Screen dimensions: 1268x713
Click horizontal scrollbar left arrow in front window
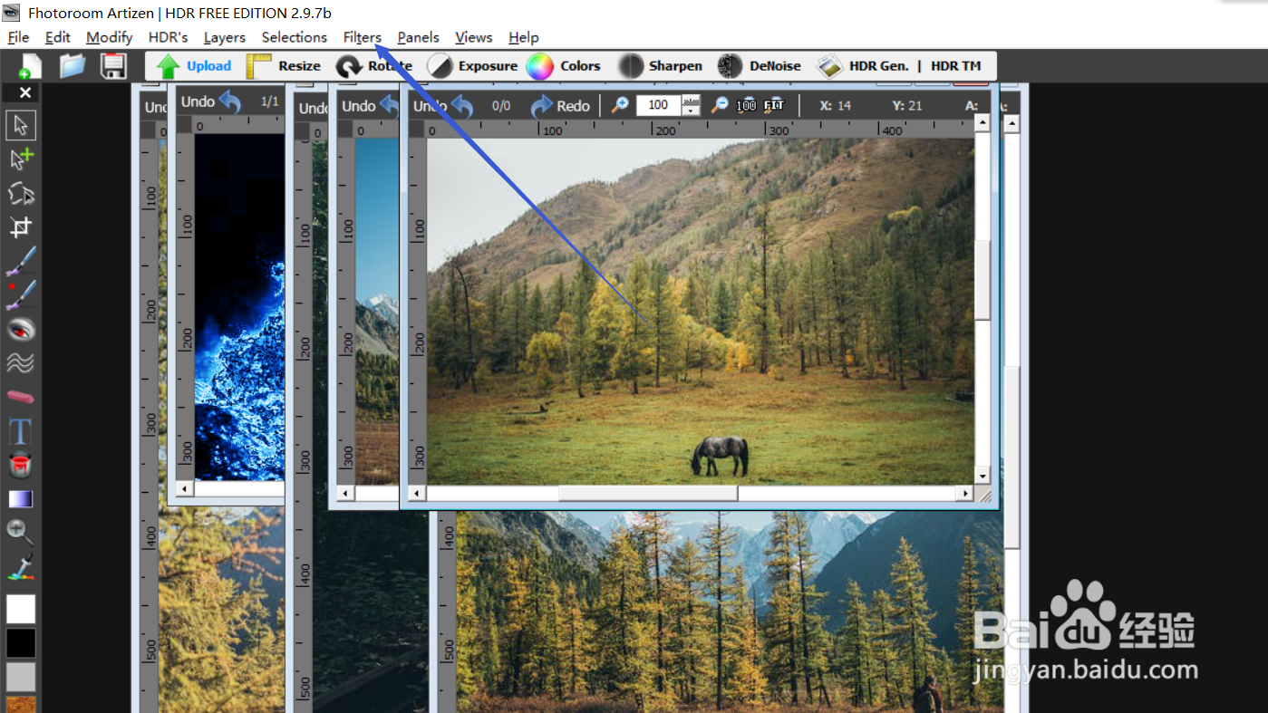click(x=417, y=494)
